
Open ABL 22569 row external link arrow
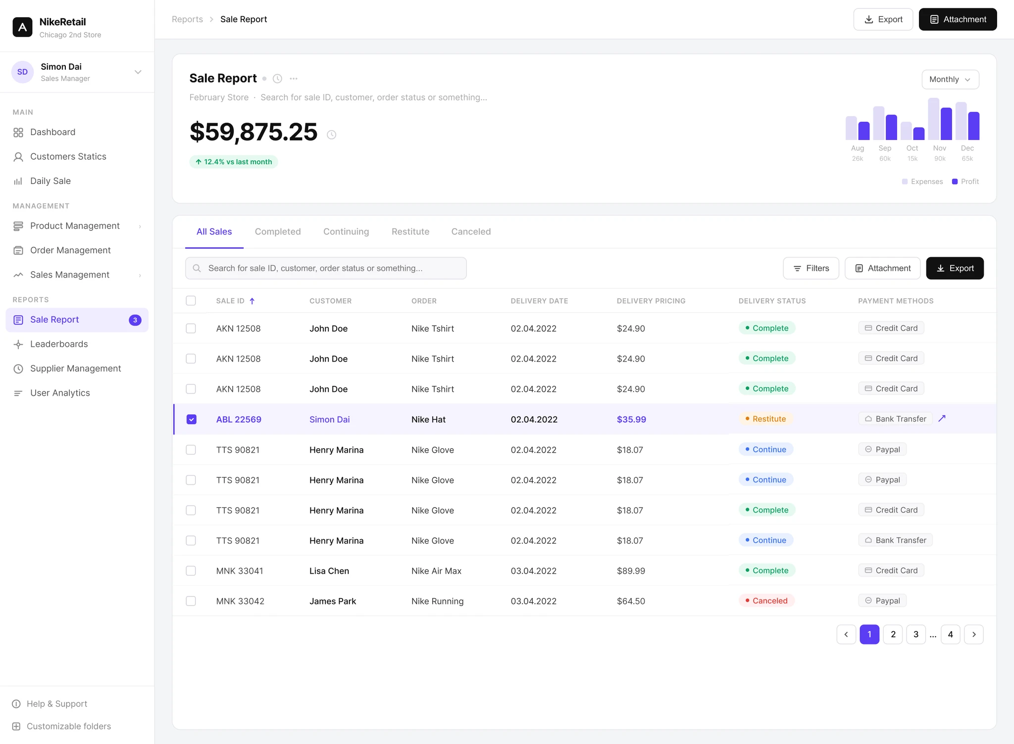click(x=942, y=418)
